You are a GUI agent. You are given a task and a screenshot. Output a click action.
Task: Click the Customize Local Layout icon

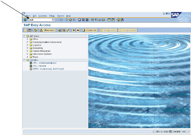pos(122,20)
